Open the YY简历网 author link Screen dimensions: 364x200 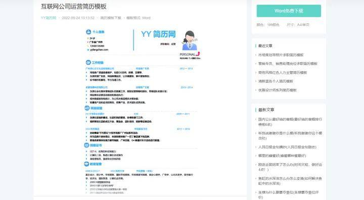49,18
